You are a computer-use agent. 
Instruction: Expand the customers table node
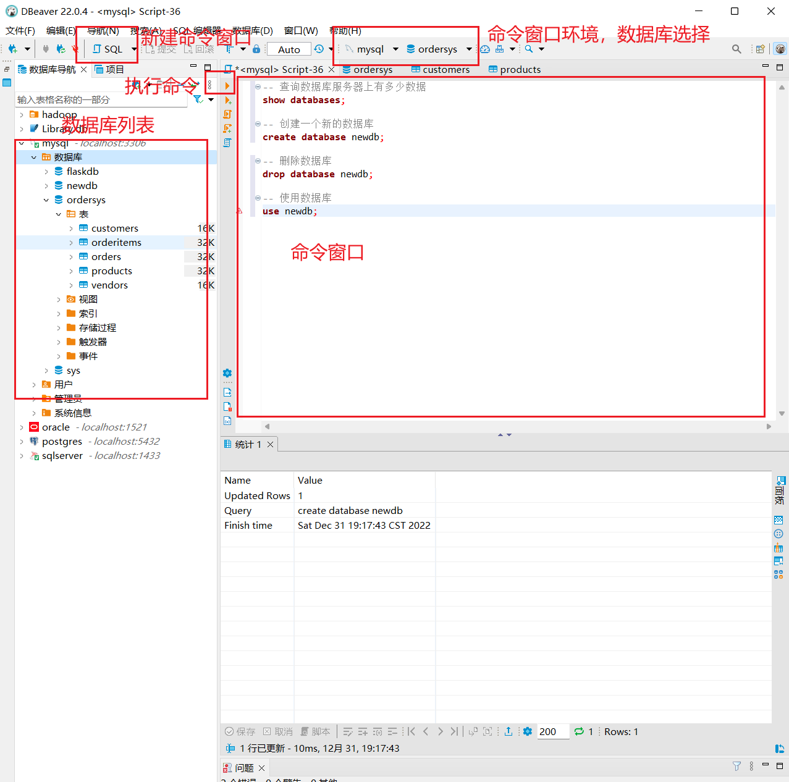click(71, 228)
